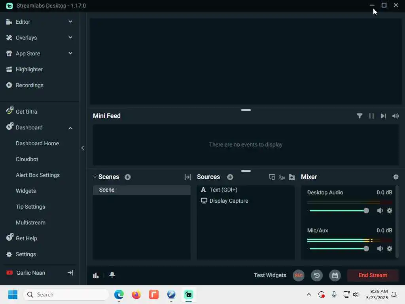
Task: Click Get Ultra
Action: [26, 112]
